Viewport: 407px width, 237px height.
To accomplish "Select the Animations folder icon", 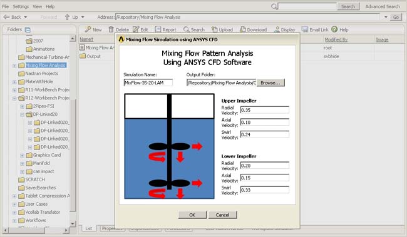I will (x=29, y=49).
